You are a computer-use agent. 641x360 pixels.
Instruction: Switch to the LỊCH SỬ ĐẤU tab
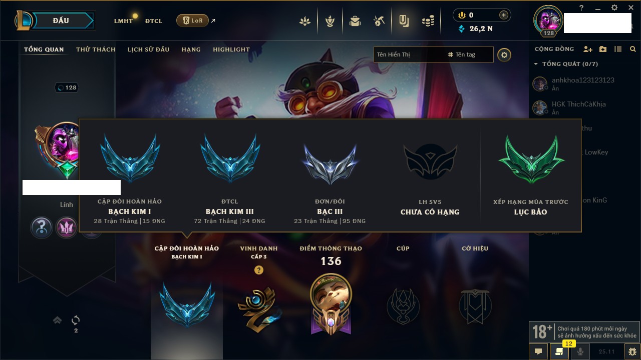[148, 49]
